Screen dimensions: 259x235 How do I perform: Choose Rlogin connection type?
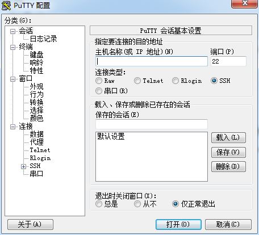coord(176,81)
